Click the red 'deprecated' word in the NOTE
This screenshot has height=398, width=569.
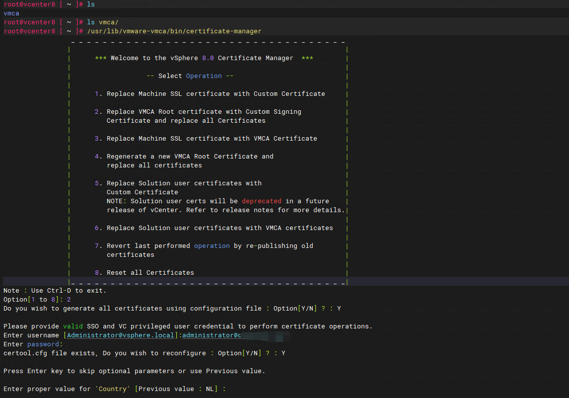pos(261,201)
